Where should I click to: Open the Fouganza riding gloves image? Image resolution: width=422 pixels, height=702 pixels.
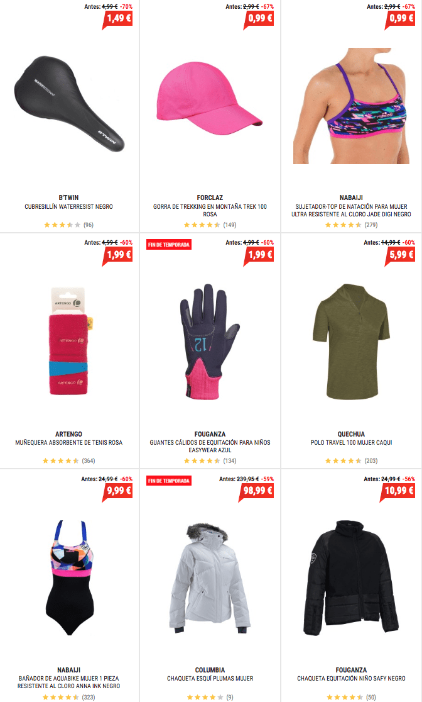tap(210, 341)
